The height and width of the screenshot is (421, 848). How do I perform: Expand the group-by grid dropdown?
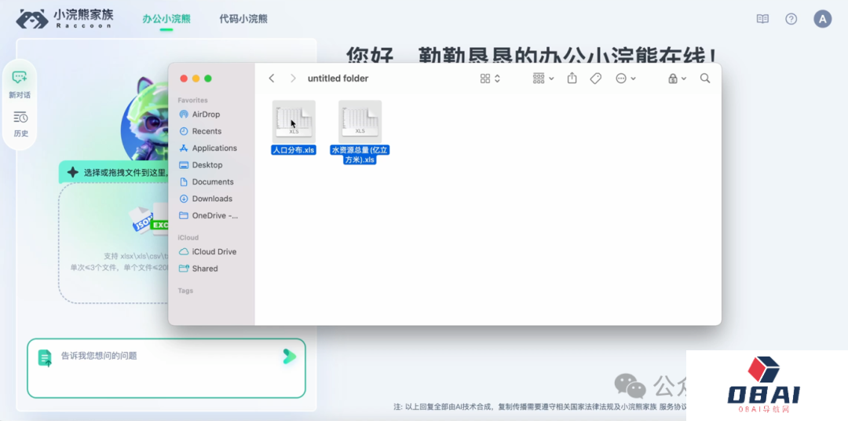click(543, 79)
